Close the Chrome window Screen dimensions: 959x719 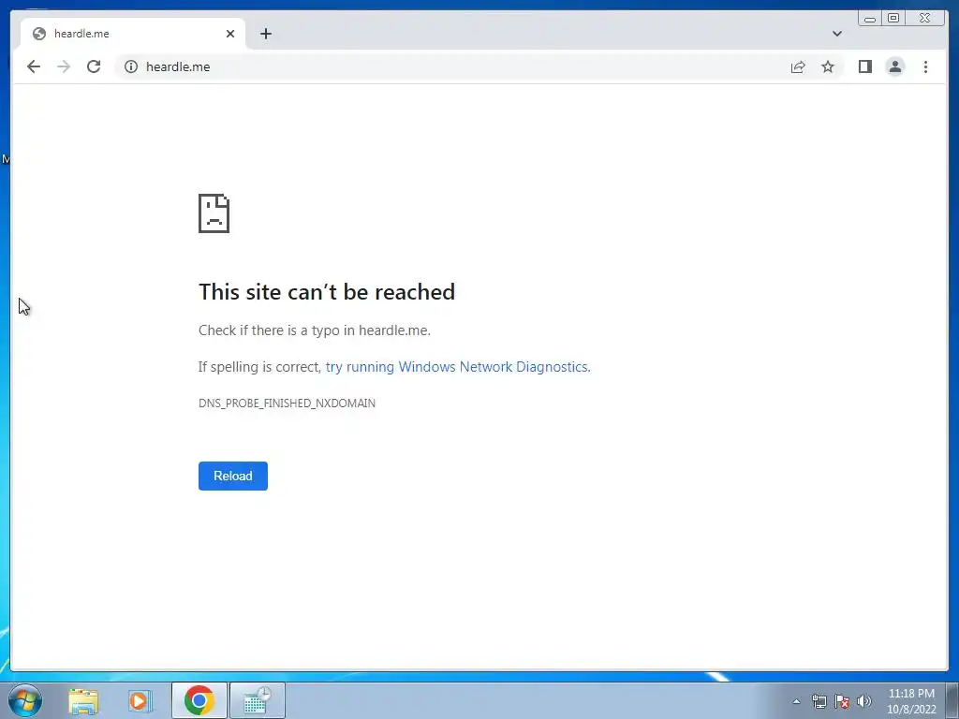tap(925, 19)
